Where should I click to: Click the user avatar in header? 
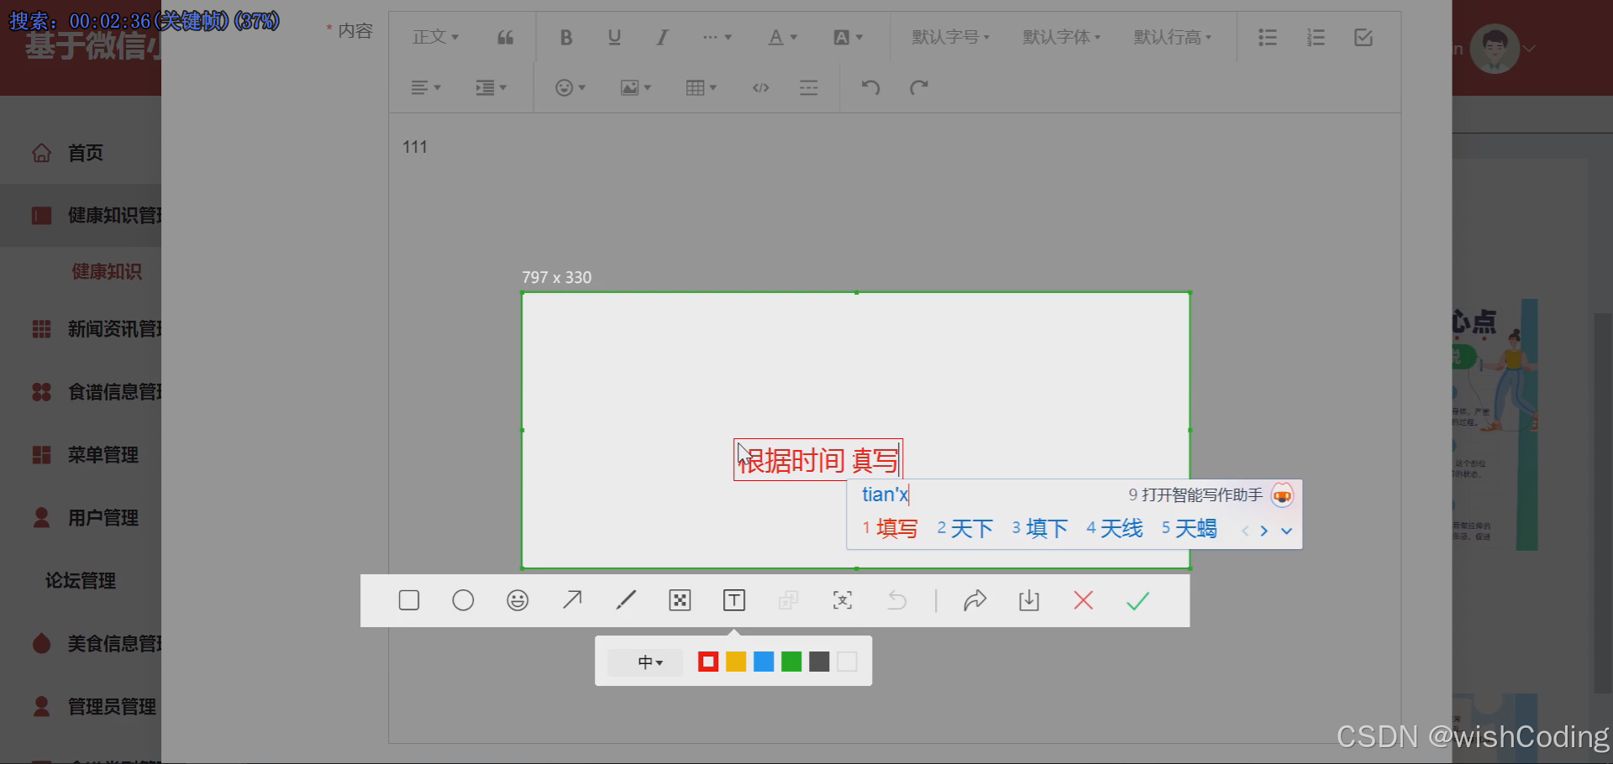click(1495, 49)
